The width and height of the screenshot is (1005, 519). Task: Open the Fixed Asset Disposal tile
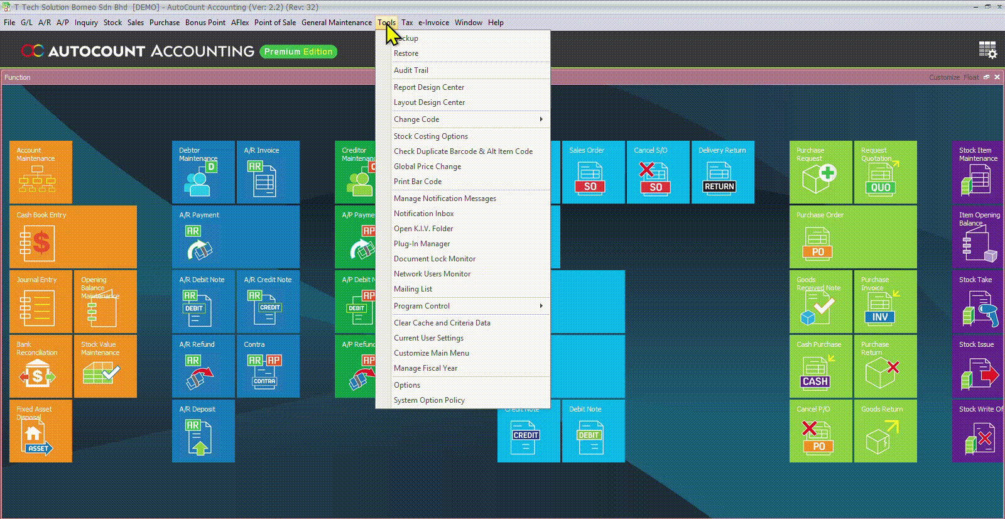[x=41, y=431]
